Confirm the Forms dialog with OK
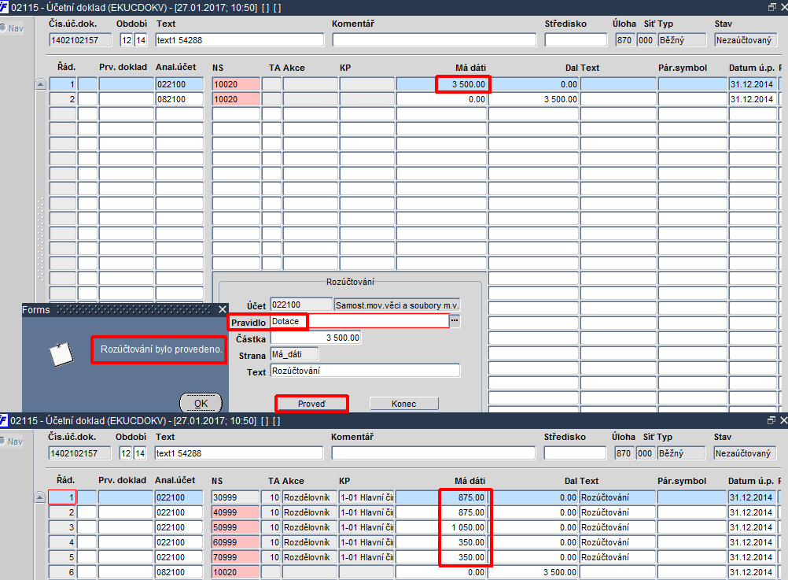This screenshot has height=580, width=788. point(201,403)
